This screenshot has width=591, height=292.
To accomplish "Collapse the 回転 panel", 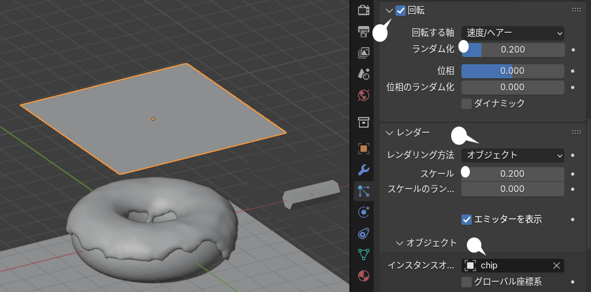I will pos(389,10).
